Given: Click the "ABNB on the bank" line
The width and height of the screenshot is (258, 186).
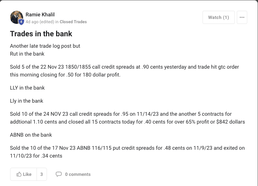Looking at the screenshot, I should 31,135.
